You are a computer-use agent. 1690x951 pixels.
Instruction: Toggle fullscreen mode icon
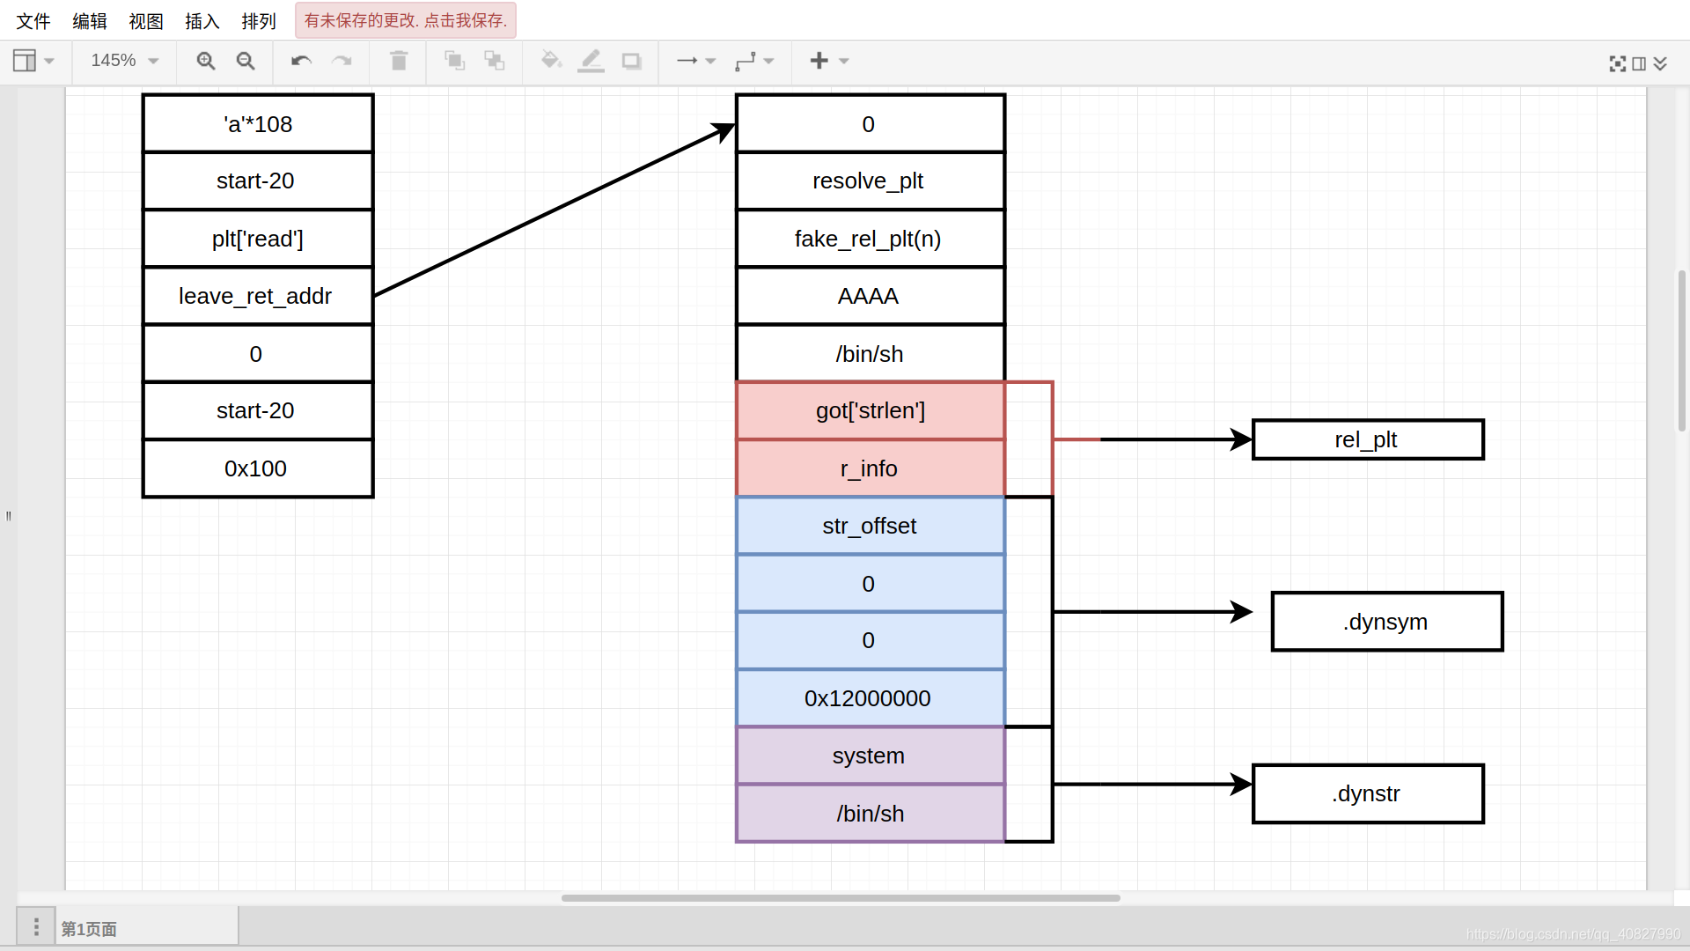tap(1617, 63)
